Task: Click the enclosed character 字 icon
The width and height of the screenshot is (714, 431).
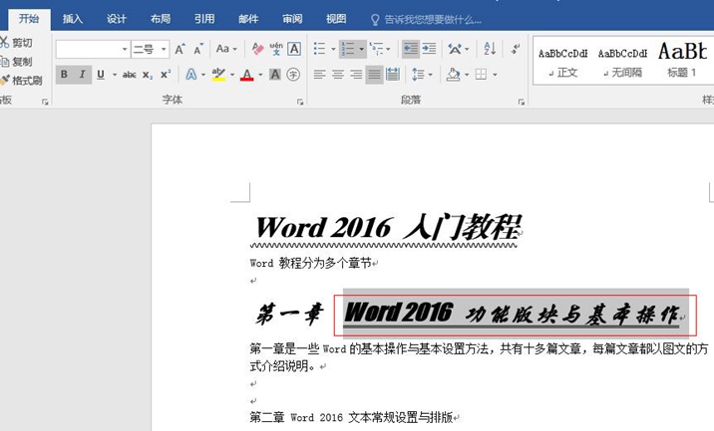Action: (293, 74)
